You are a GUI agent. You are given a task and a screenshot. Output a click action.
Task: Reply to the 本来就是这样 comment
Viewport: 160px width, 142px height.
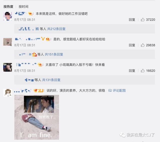pos(132,20)
